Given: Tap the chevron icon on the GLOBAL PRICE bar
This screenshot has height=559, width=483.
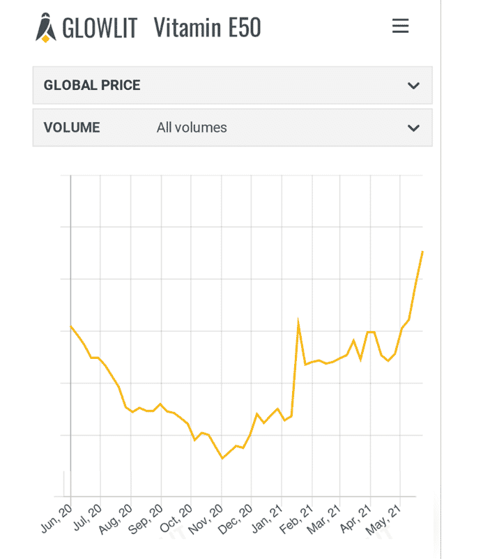Looking at the screenshot, I should [x=413, y=85].
